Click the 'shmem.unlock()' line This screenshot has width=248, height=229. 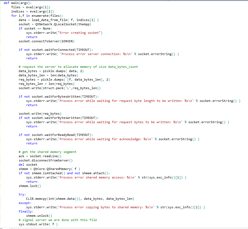[39, 216]
